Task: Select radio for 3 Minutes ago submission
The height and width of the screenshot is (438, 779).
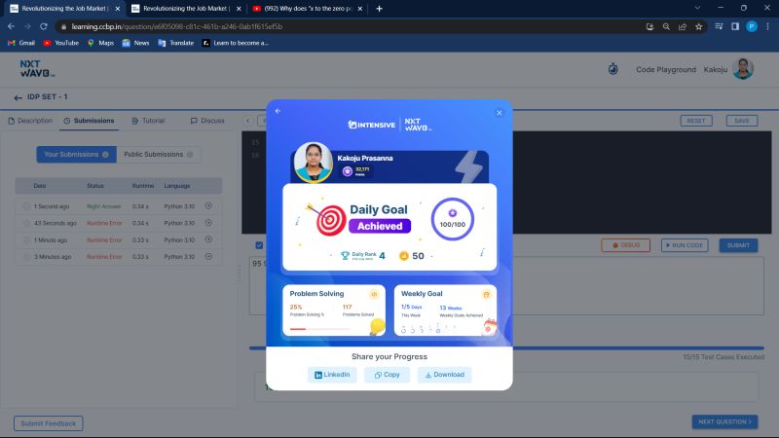Action: click(x=26, y=257)
